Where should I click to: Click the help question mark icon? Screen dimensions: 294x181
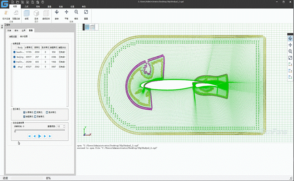click(x=43, y=2)
